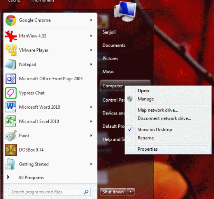Click the shield icon beside Manage
This screenshot has height=199, width=214.
pyautogui.click(x=130, y=99)
